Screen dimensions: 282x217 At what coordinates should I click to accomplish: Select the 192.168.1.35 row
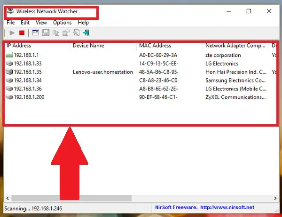click(x=141, y=72)
